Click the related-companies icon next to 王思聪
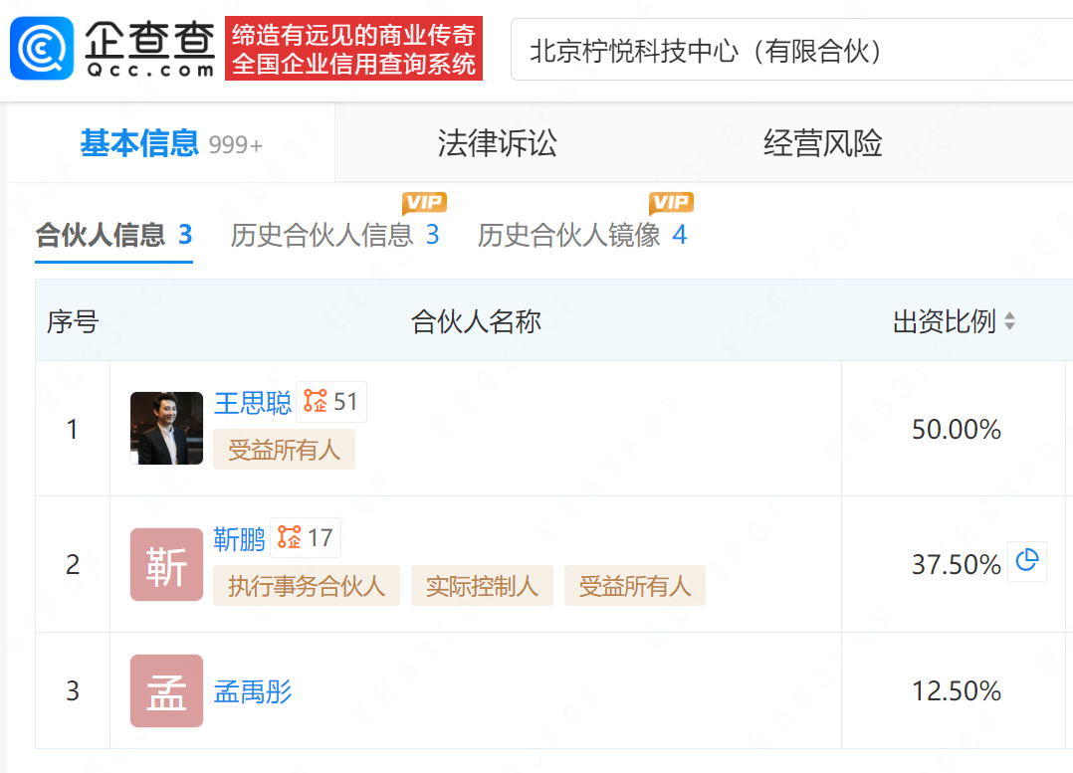This screenshot has height=773, width=1073. [317, 402]
